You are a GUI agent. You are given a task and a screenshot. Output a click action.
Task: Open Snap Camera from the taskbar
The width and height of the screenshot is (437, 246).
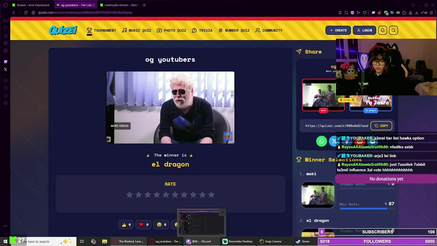(x=271, y=242)
